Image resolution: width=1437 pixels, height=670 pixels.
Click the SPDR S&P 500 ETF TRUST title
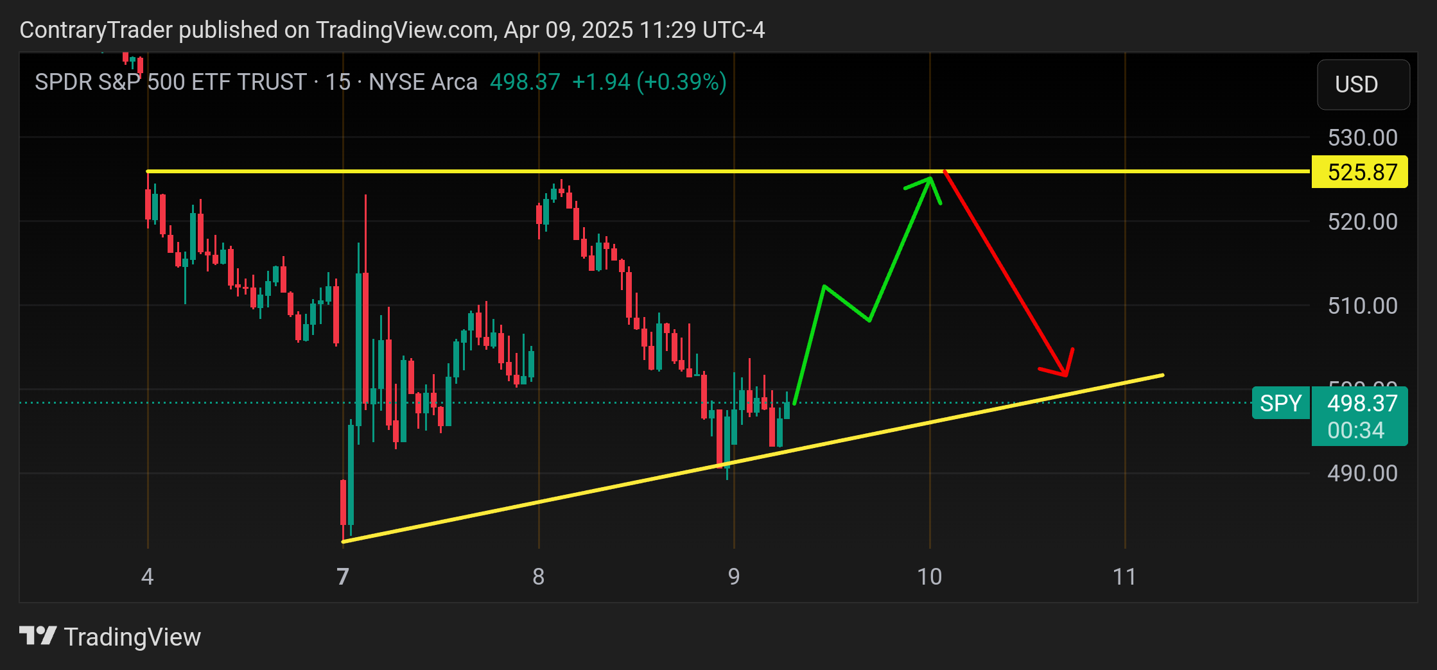(x=171, y=82)
